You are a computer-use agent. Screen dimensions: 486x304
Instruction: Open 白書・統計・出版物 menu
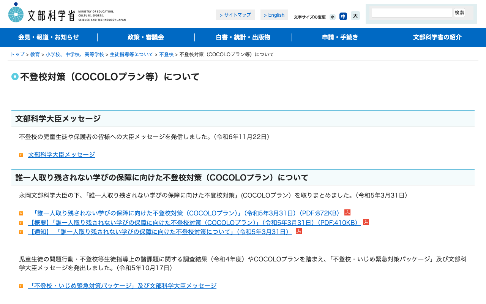tap(243, 37)
